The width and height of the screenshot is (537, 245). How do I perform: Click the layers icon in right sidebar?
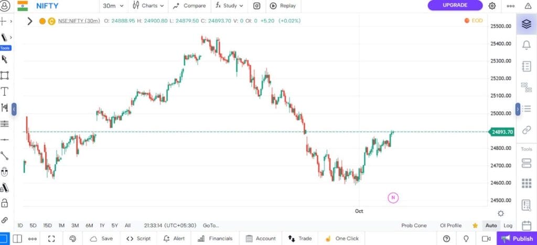tap(527, 24)
